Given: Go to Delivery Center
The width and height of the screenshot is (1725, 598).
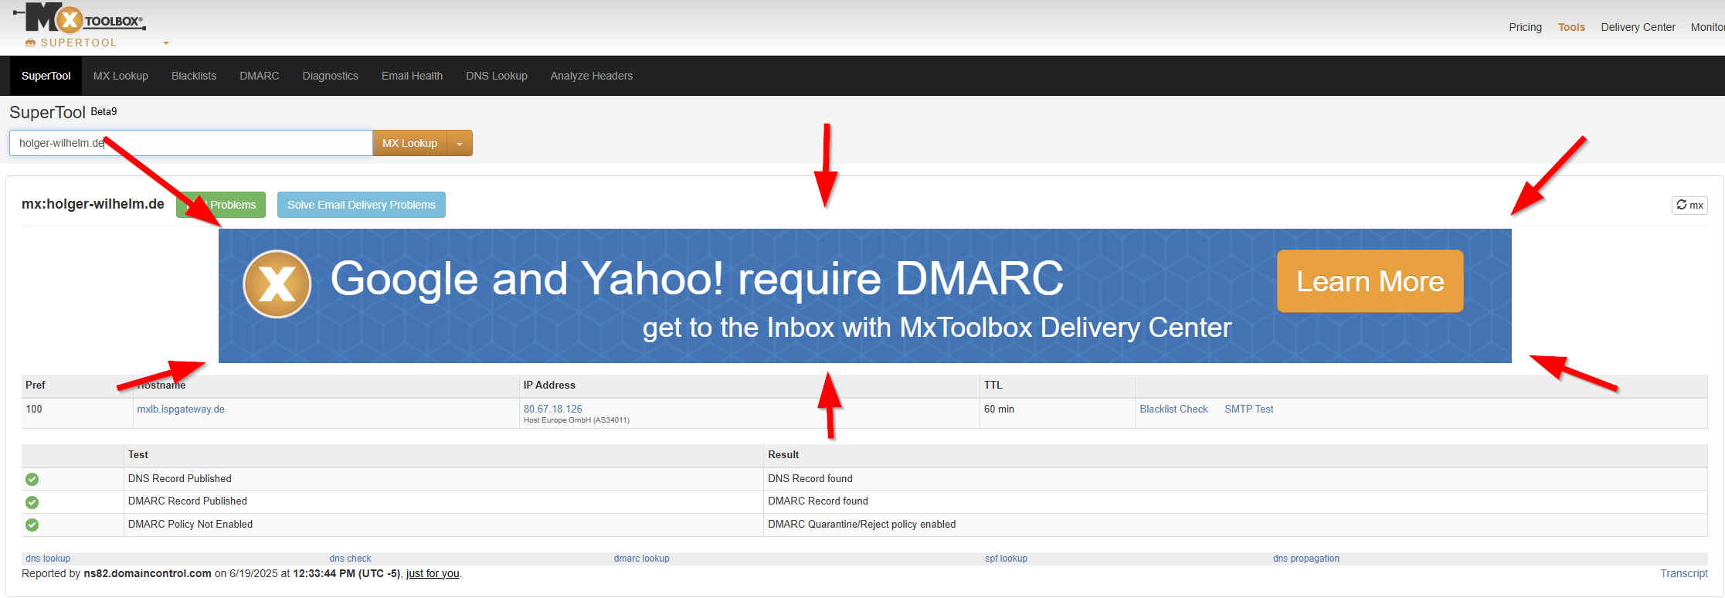Looking at the screenshot, I should [1638, 27].
